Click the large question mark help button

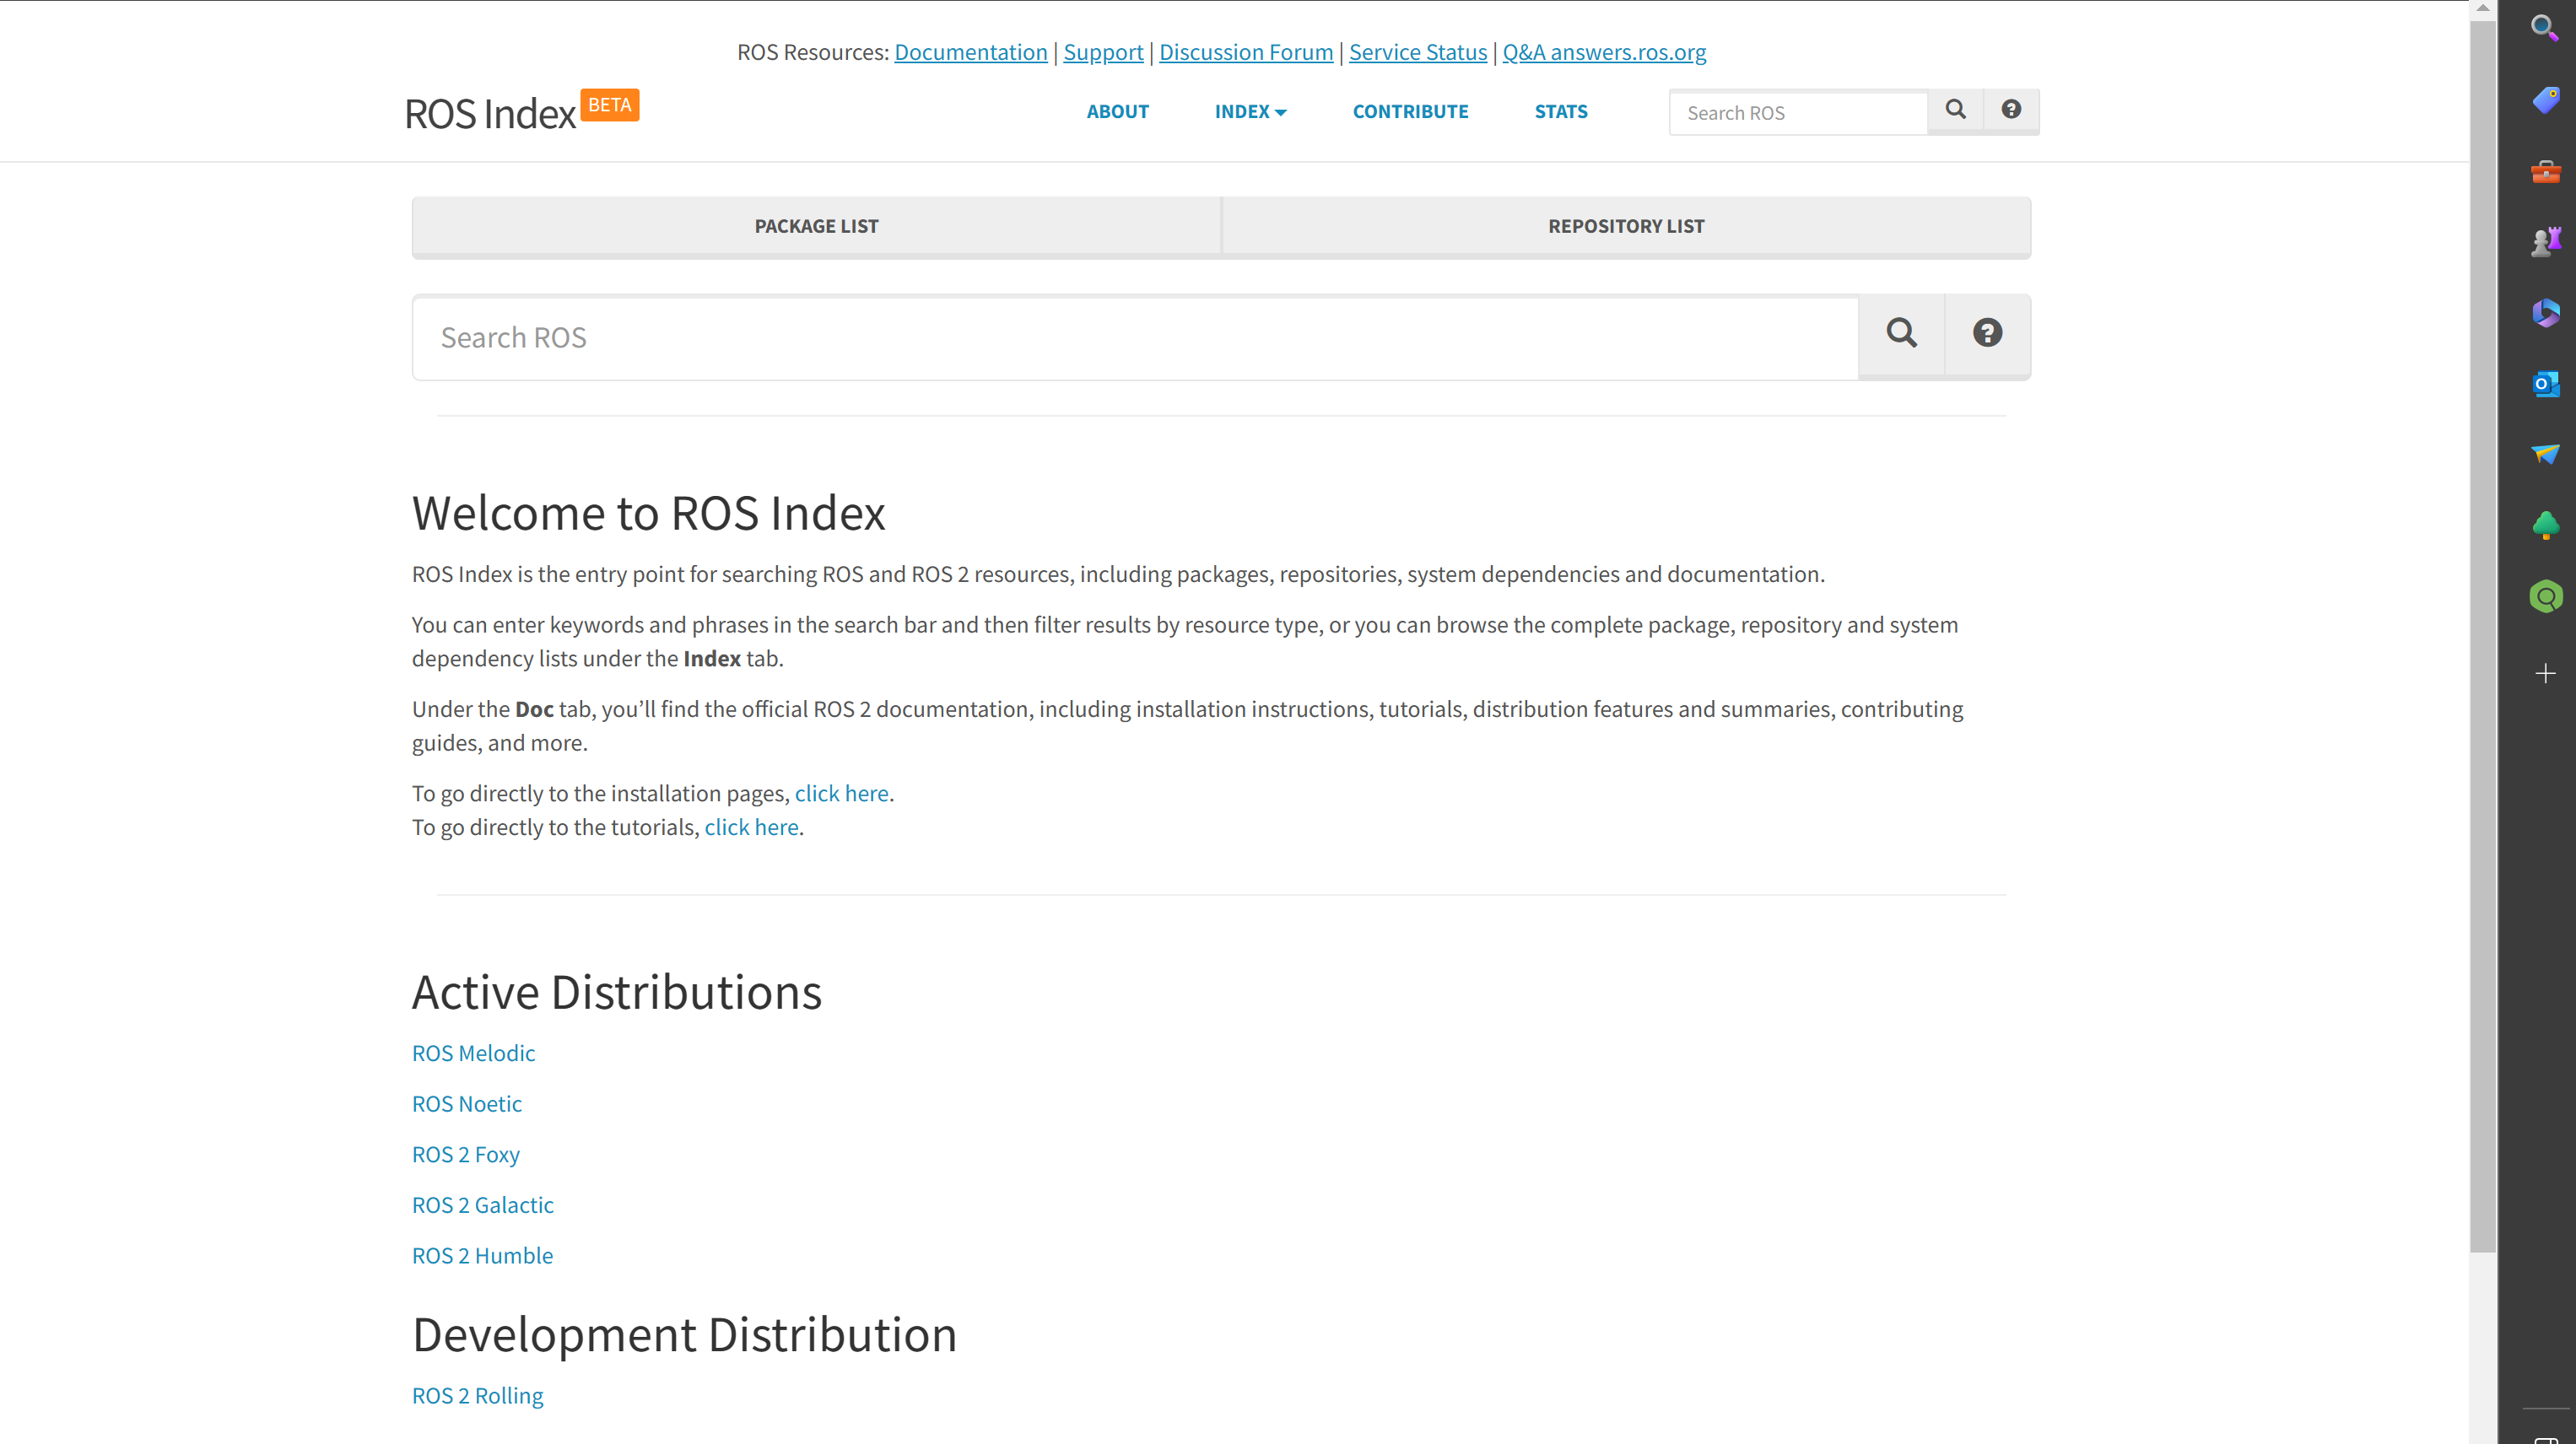(x=1987, y=334)
